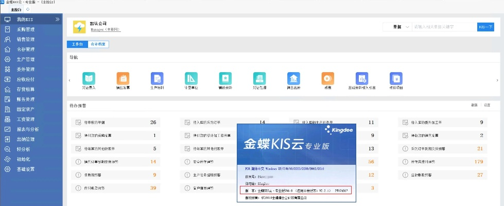Collapse sidebar with double chevron
504x206 pixels.
[58, 20]
